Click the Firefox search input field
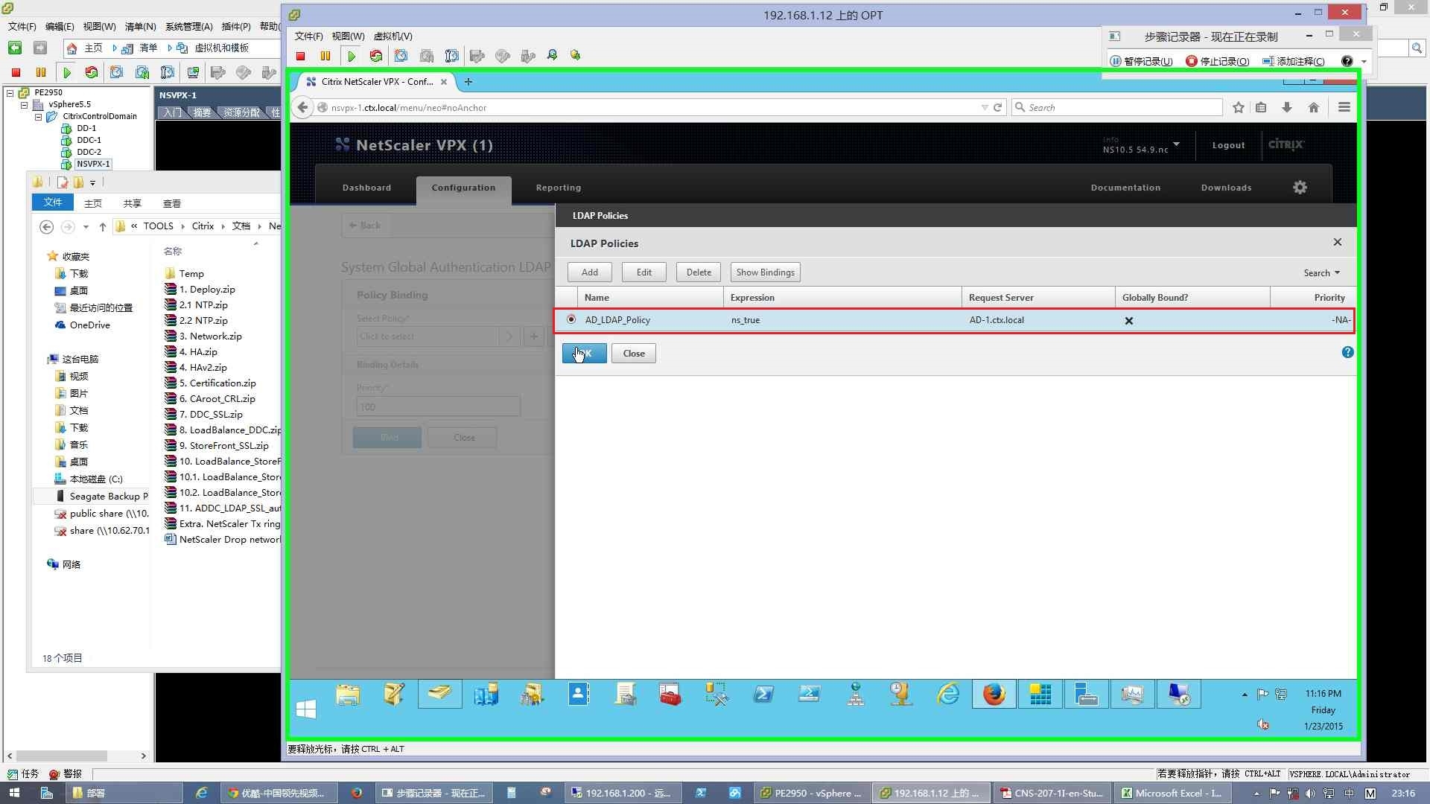The width and height of the screenshot is (1430, 804). (x=1117, y=107)
